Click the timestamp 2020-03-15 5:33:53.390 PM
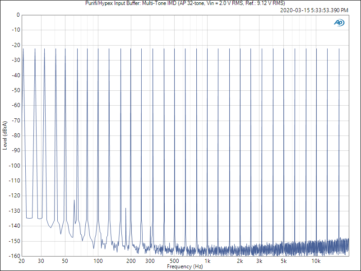This screenshot has height=271, width=361. pos(314,10)
